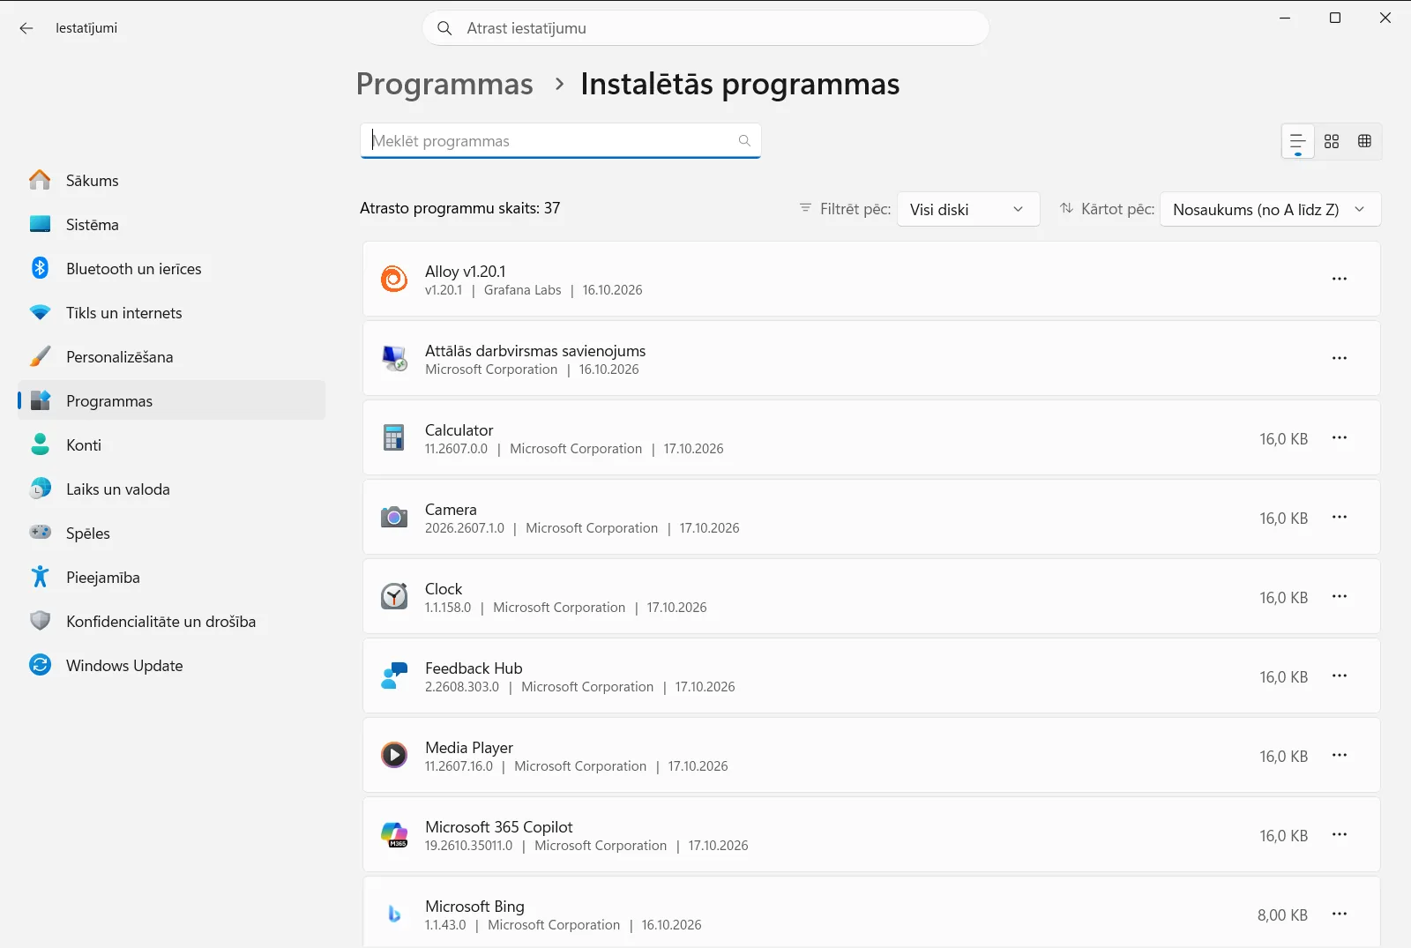
Task: Open Bluetooth un ierīces section
Action: (x=171, y=268)
